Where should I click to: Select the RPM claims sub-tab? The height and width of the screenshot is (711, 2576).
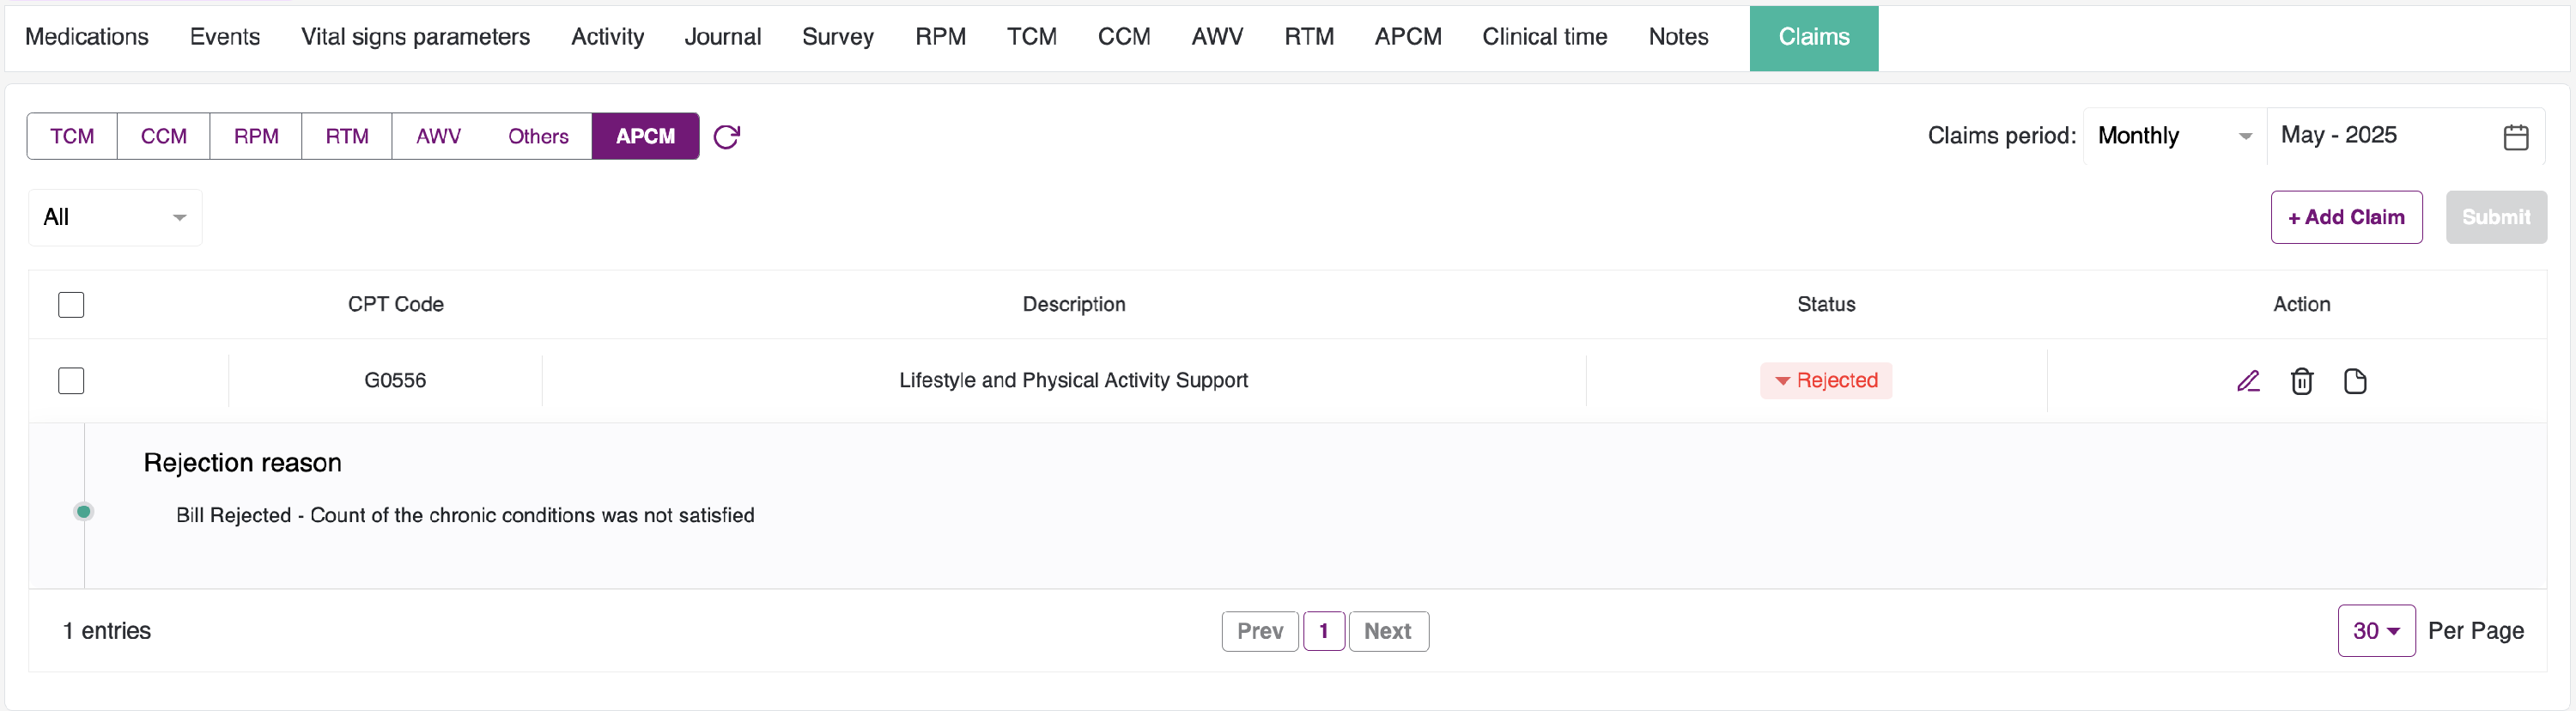coord(256,136)
